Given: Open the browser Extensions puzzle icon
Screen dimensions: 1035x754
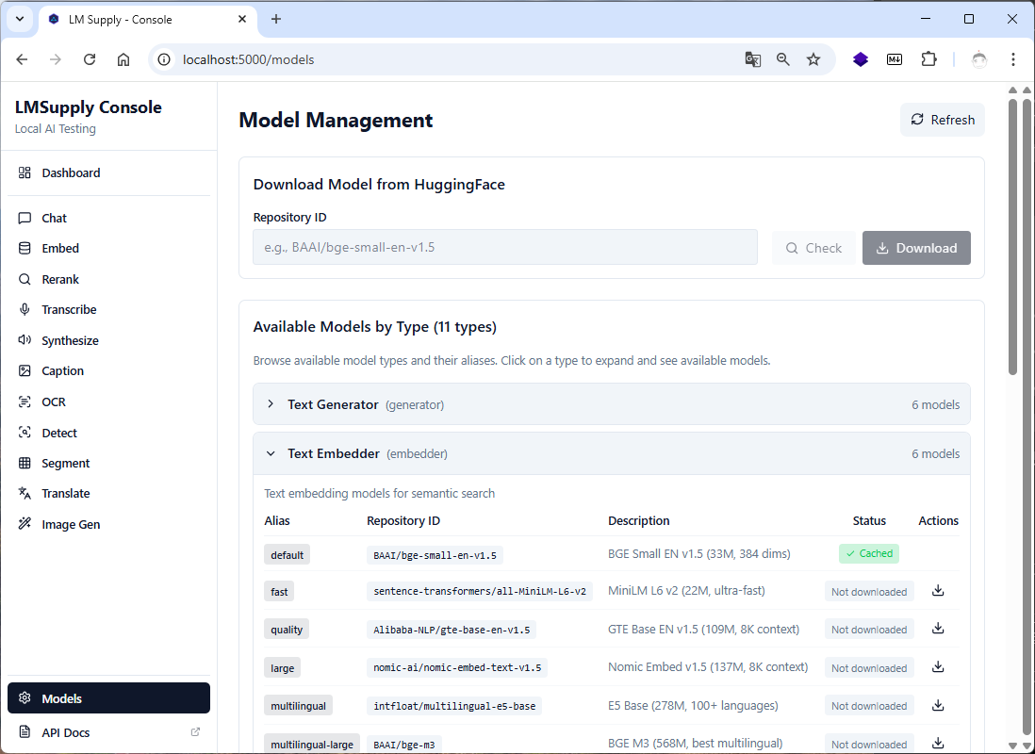Looking at the screenshot, I should 928,59.
